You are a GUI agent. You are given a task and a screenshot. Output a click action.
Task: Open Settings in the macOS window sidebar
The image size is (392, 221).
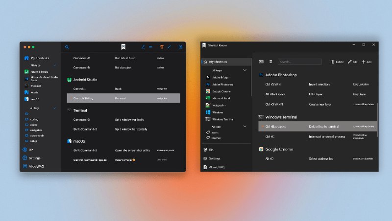point(31,158)
